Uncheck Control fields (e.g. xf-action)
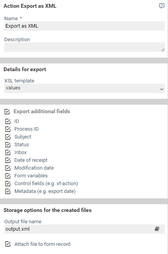 (x=8, y=184)
